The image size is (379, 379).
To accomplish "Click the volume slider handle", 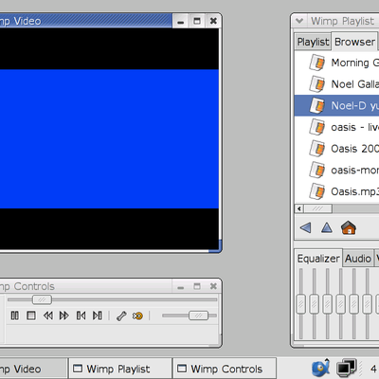I will [198, 316].
